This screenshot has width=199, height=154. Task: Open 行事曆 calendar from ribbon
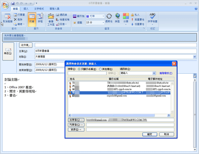tap(19, 15)
